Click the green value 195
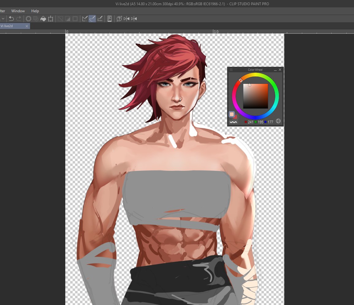354x305 pixels. coord(261,122)
